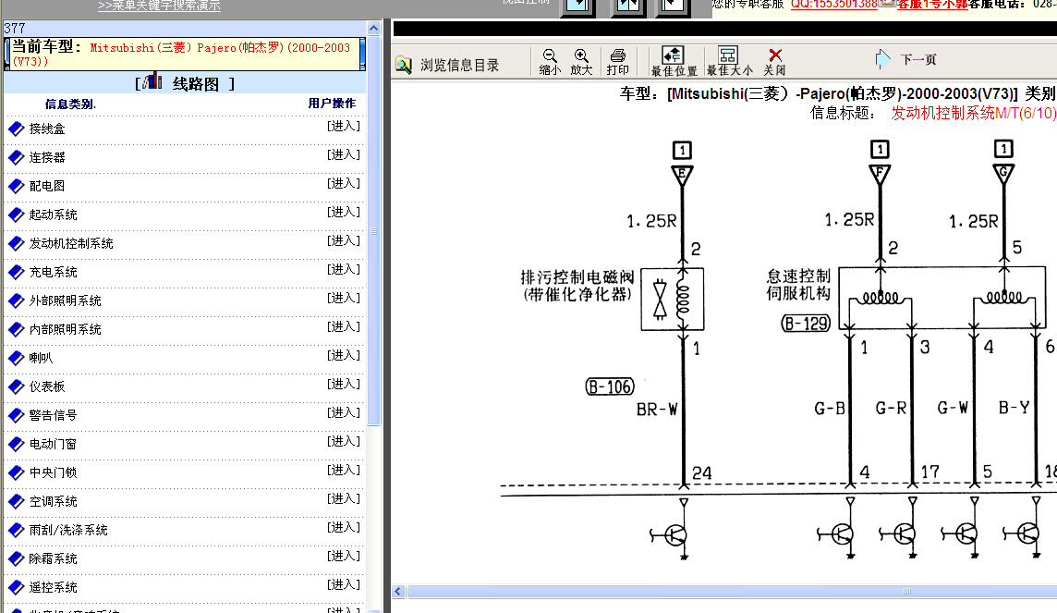Screen dimensions: 1057x613
Task: Click the red X close (关闭) icon
Action: coord(775,55)
